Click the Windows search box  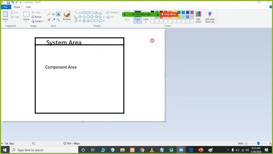pos(44,150)
